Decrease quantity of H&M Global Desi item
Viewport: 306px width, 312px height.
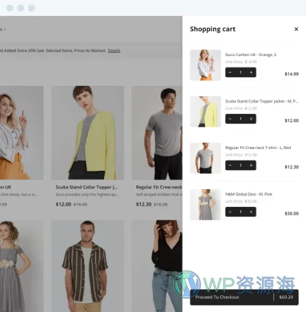coord(230,212)
